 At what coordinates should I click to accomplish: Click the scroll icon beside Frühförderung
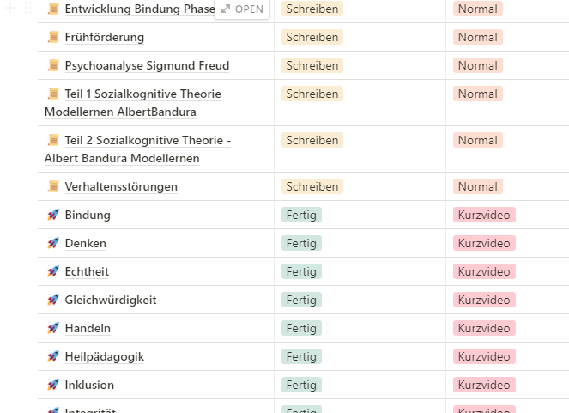[x=53, y=37]
